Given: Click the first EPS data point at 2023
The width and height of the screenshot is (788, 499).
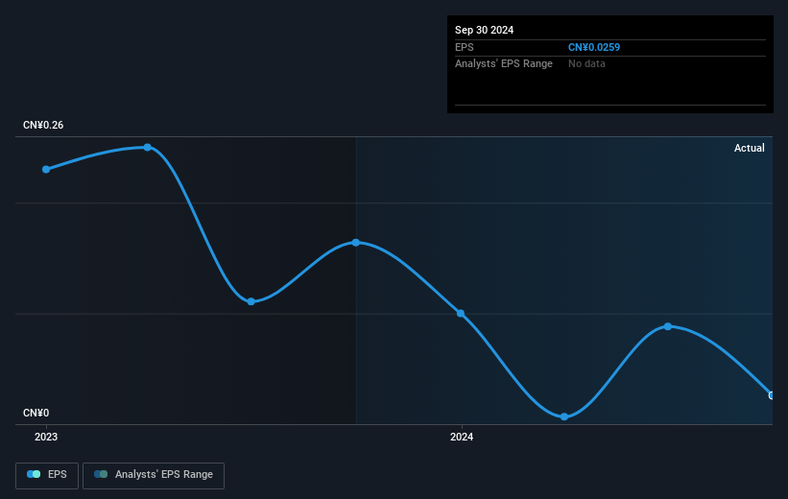Looking at the screenshot, I should (x=46, y=169).
